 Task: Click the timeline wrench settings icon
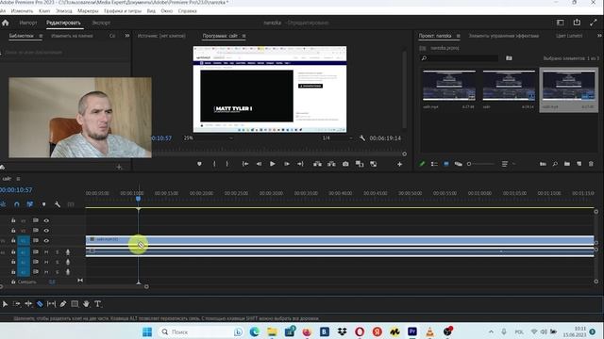point(57,204)
